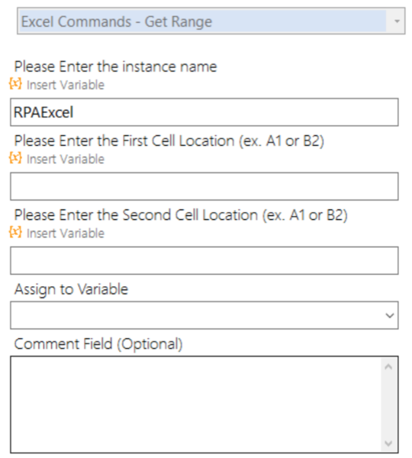
Task: Open the Excel Commands - Get Range dropdown arrow
Action: (x=397, y=21)
